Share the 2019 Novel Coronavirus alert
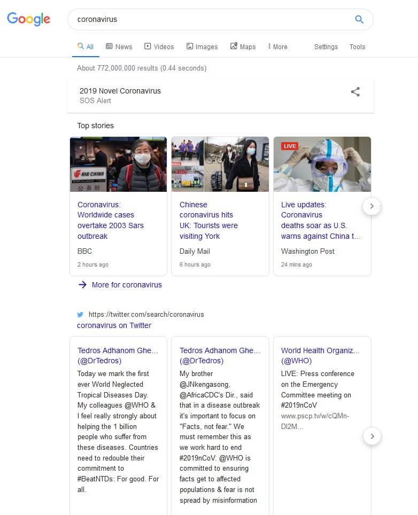The image size is (418, 515). (355, 92)
